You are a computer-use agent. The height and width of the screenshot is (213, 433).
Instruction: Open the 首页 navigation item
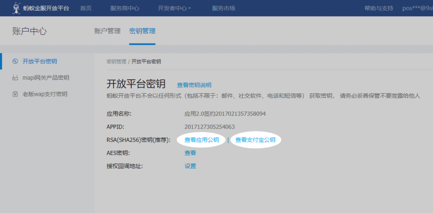(86, 8)
